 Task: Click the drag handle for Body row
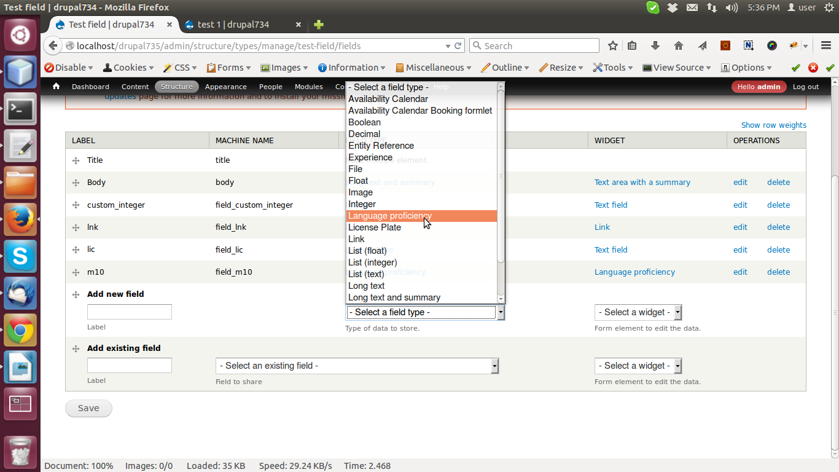[76, 183]
